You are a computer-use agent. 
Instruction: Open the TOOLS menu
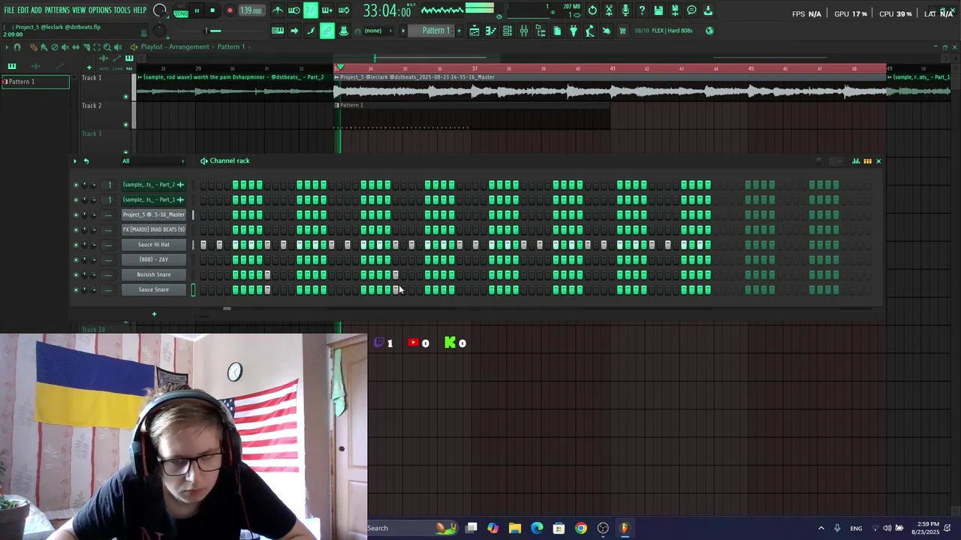click(x=122, y=10)
